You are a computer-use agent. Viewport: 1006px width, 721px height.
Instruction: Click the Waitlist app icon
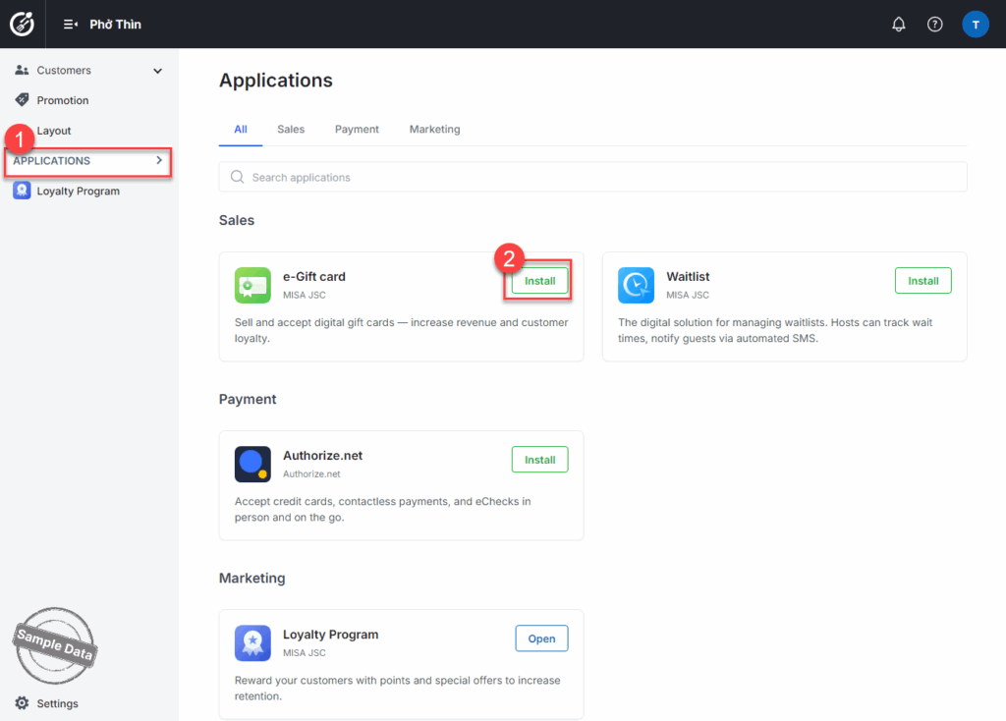tap(636, 285)
